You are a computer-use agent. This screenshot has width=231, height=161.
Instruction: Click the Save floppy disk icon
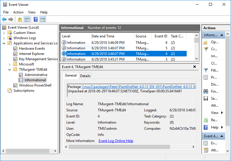[x=206, y=98]
